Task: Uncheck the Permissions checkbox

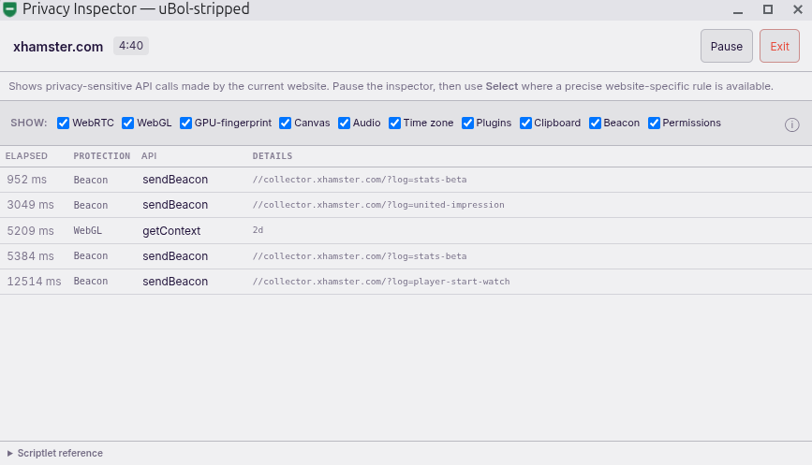Action: click(x=654, y=124)
